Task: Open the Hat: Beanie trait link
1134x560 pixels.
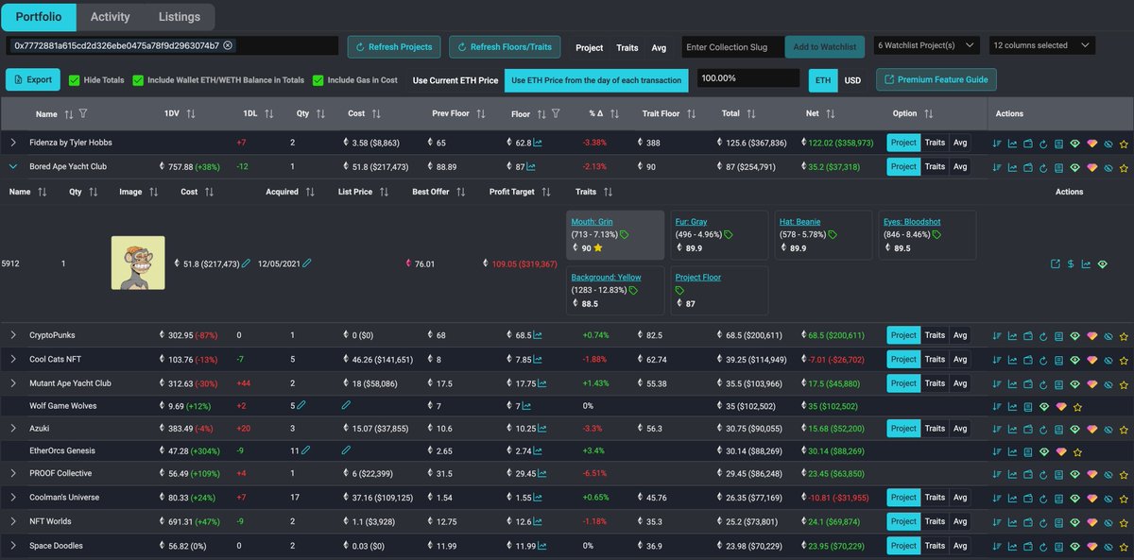Action: [x=799, y=221]
